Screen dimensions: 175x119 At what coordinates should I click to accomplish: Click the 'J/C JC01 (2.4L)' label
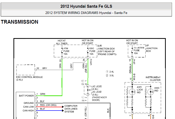tap(97, 88)
